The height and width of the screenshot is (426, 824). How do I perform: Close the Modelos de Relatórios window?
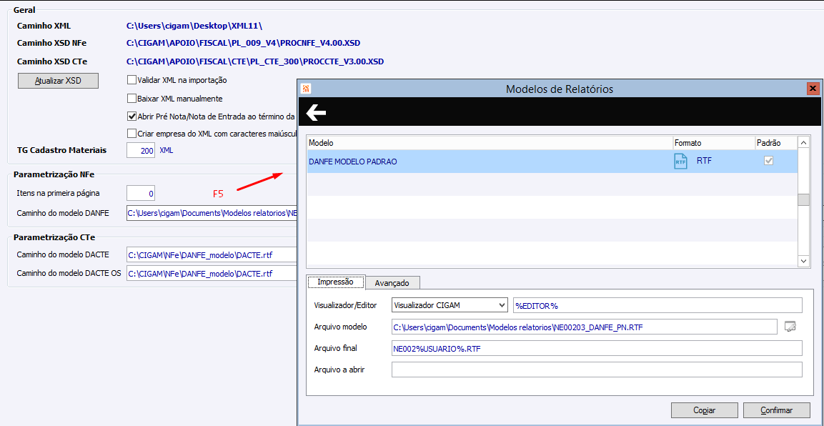pyautogui.click(x=813, y=89)
